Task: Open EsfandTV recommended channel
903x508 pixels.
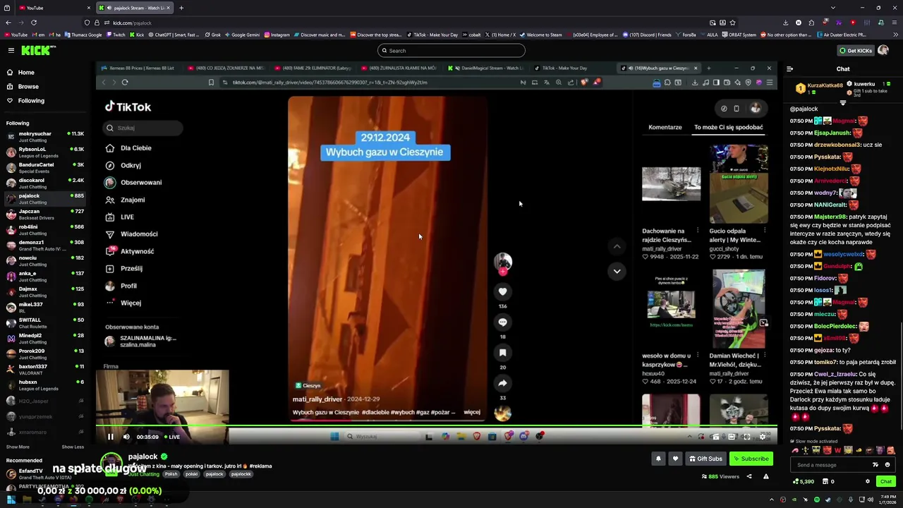Action: (44, 473)
